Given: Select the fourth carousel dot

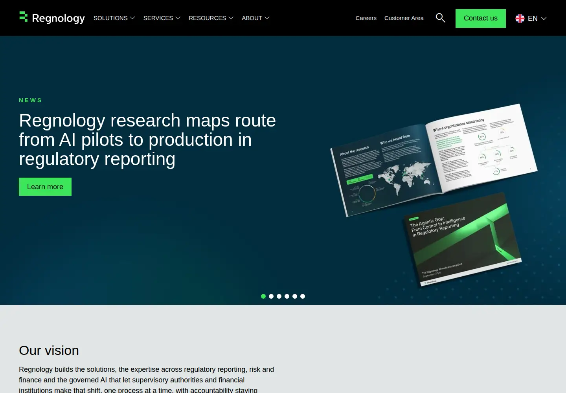Looking at the screenshot, I should pos(287,296).
